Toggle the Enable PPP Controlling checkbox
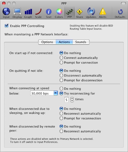128x152 pixels. click(7, 26)
